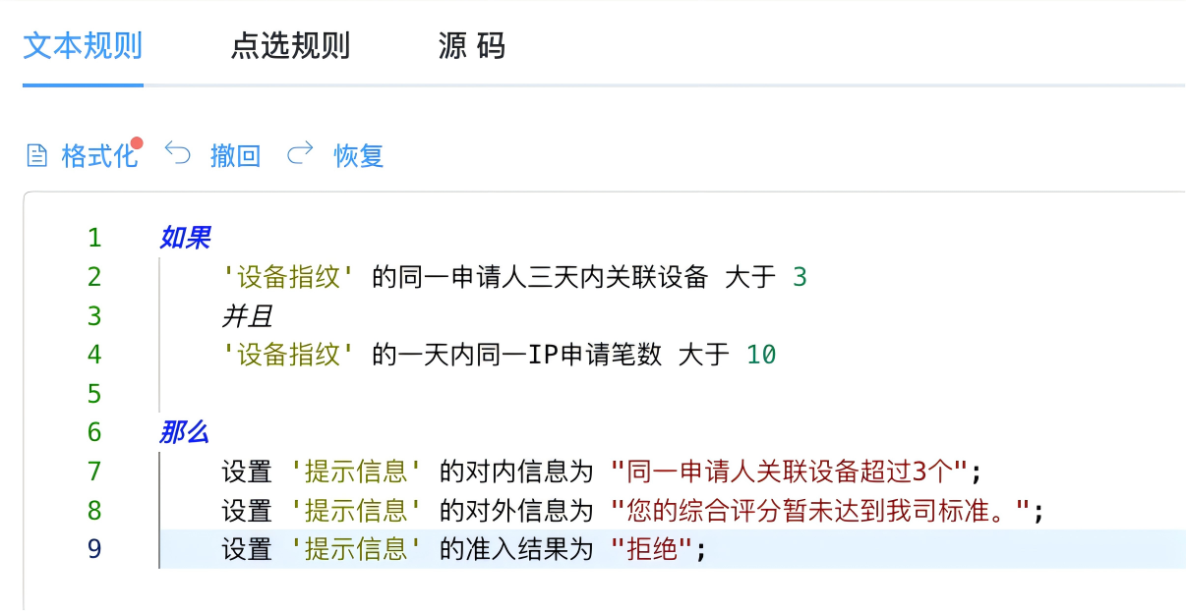
Task: Click the format document icon
Action: click(36, 155)
